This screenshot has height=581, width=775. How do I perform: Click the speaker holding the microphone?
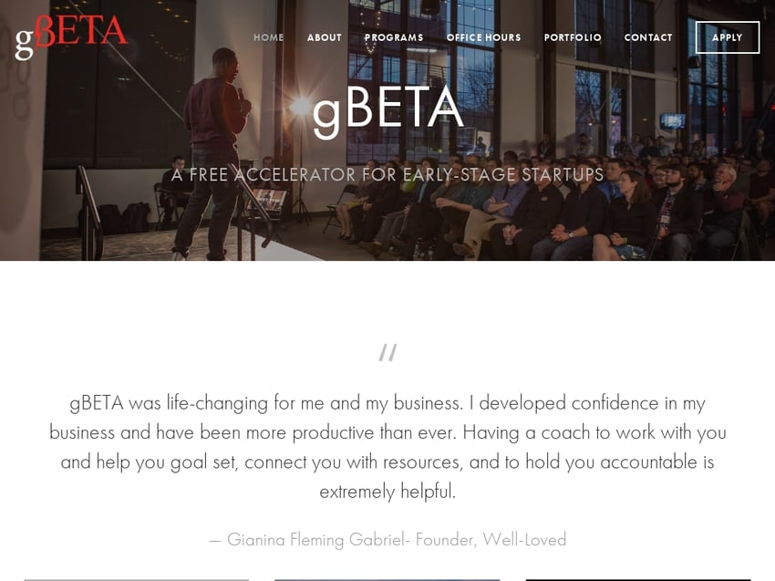[212, 153]
